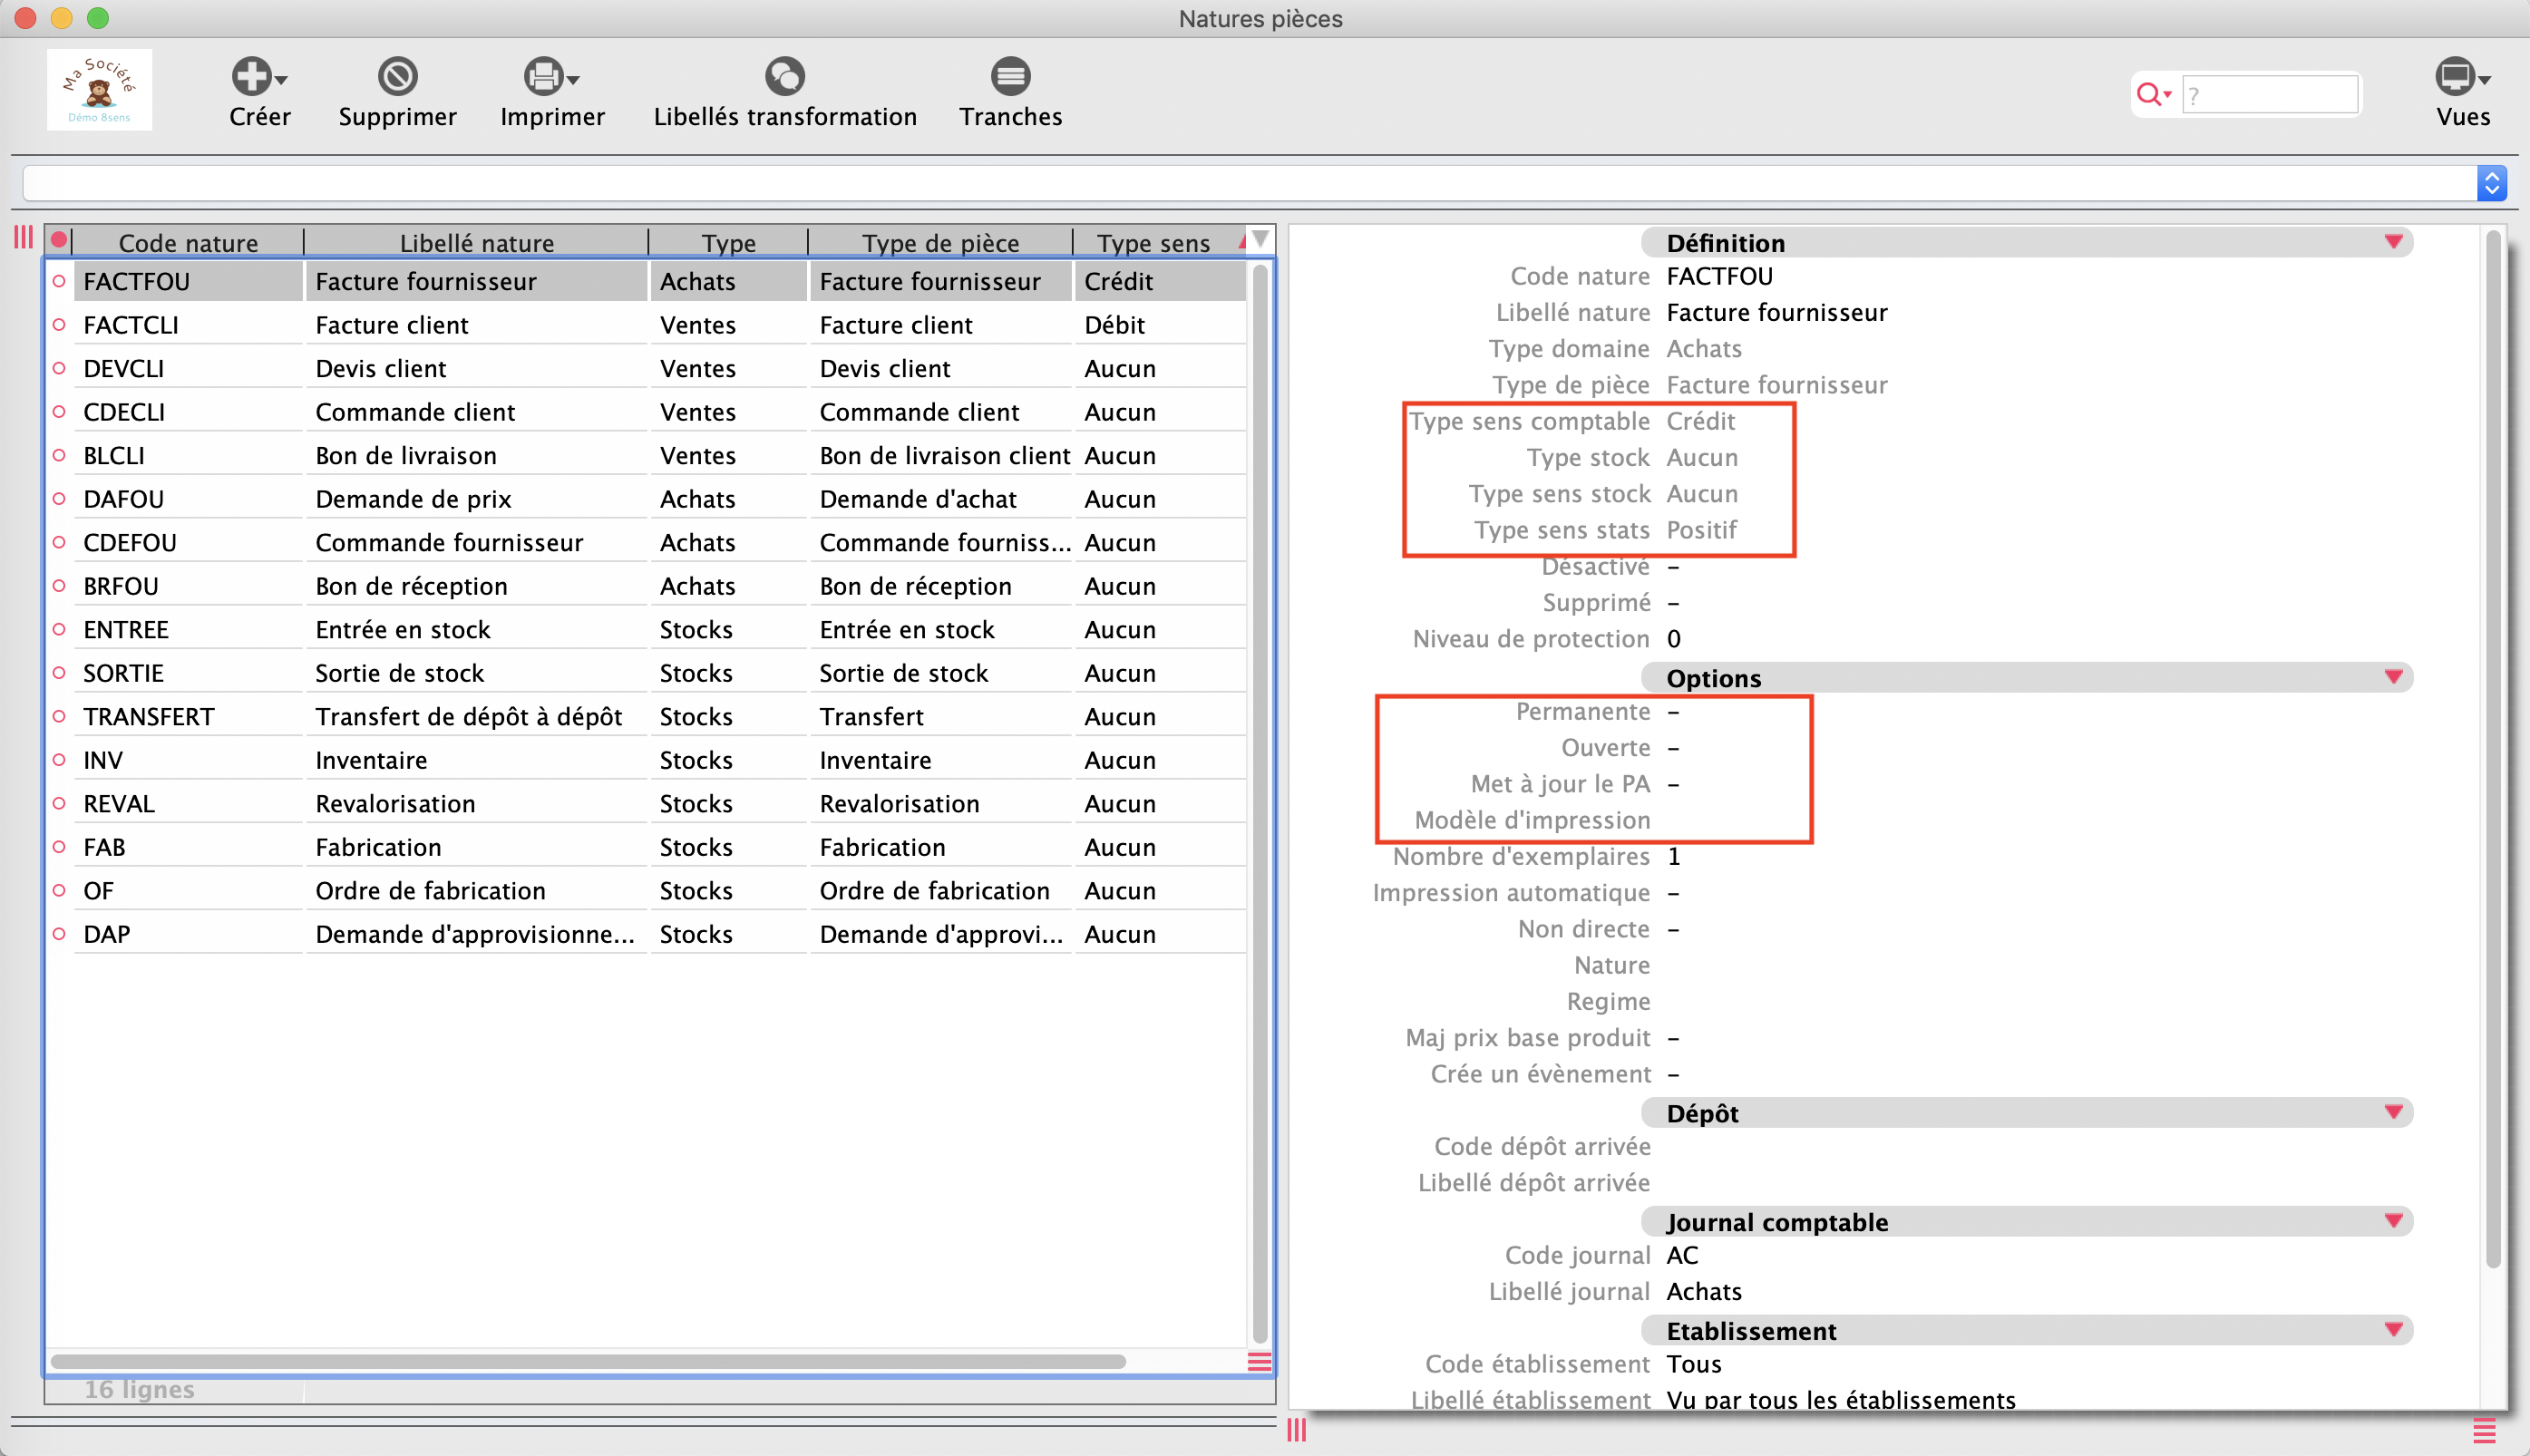Viewport: 2530px width, 1456px height.
Task: Click the red dot in list header
Action: (x=59, y=240)
